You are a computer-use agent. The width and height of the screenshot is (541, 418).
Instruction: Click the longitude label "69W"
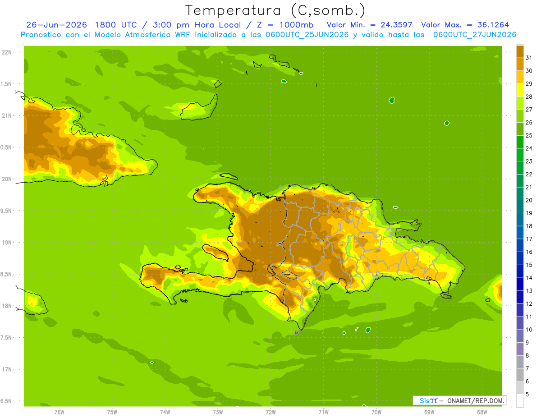(429, 412)
